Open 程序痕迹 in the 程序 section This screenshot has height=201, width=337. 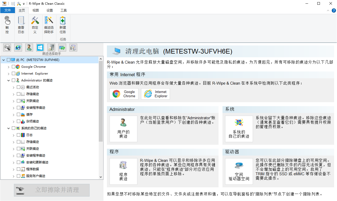coord(123,171)
